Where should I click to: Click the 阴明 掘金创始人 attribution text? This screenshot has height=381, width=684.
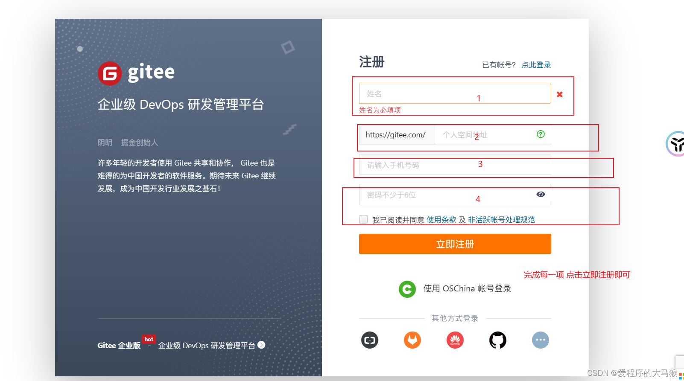click(128, 143)
